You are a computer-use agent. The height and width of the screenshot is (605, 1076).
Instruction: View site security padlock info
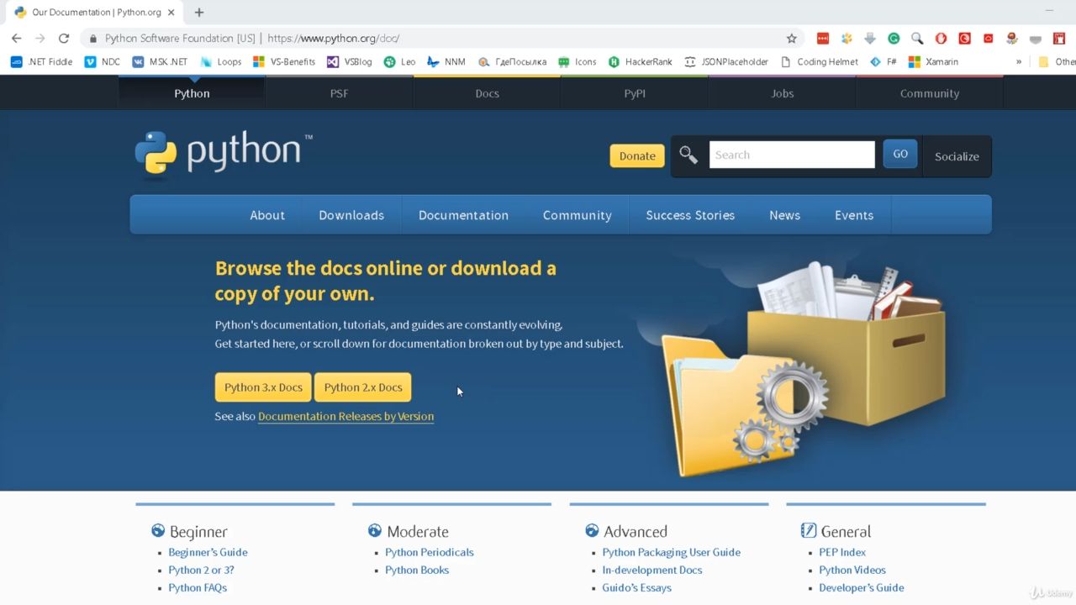click(93, 39)
